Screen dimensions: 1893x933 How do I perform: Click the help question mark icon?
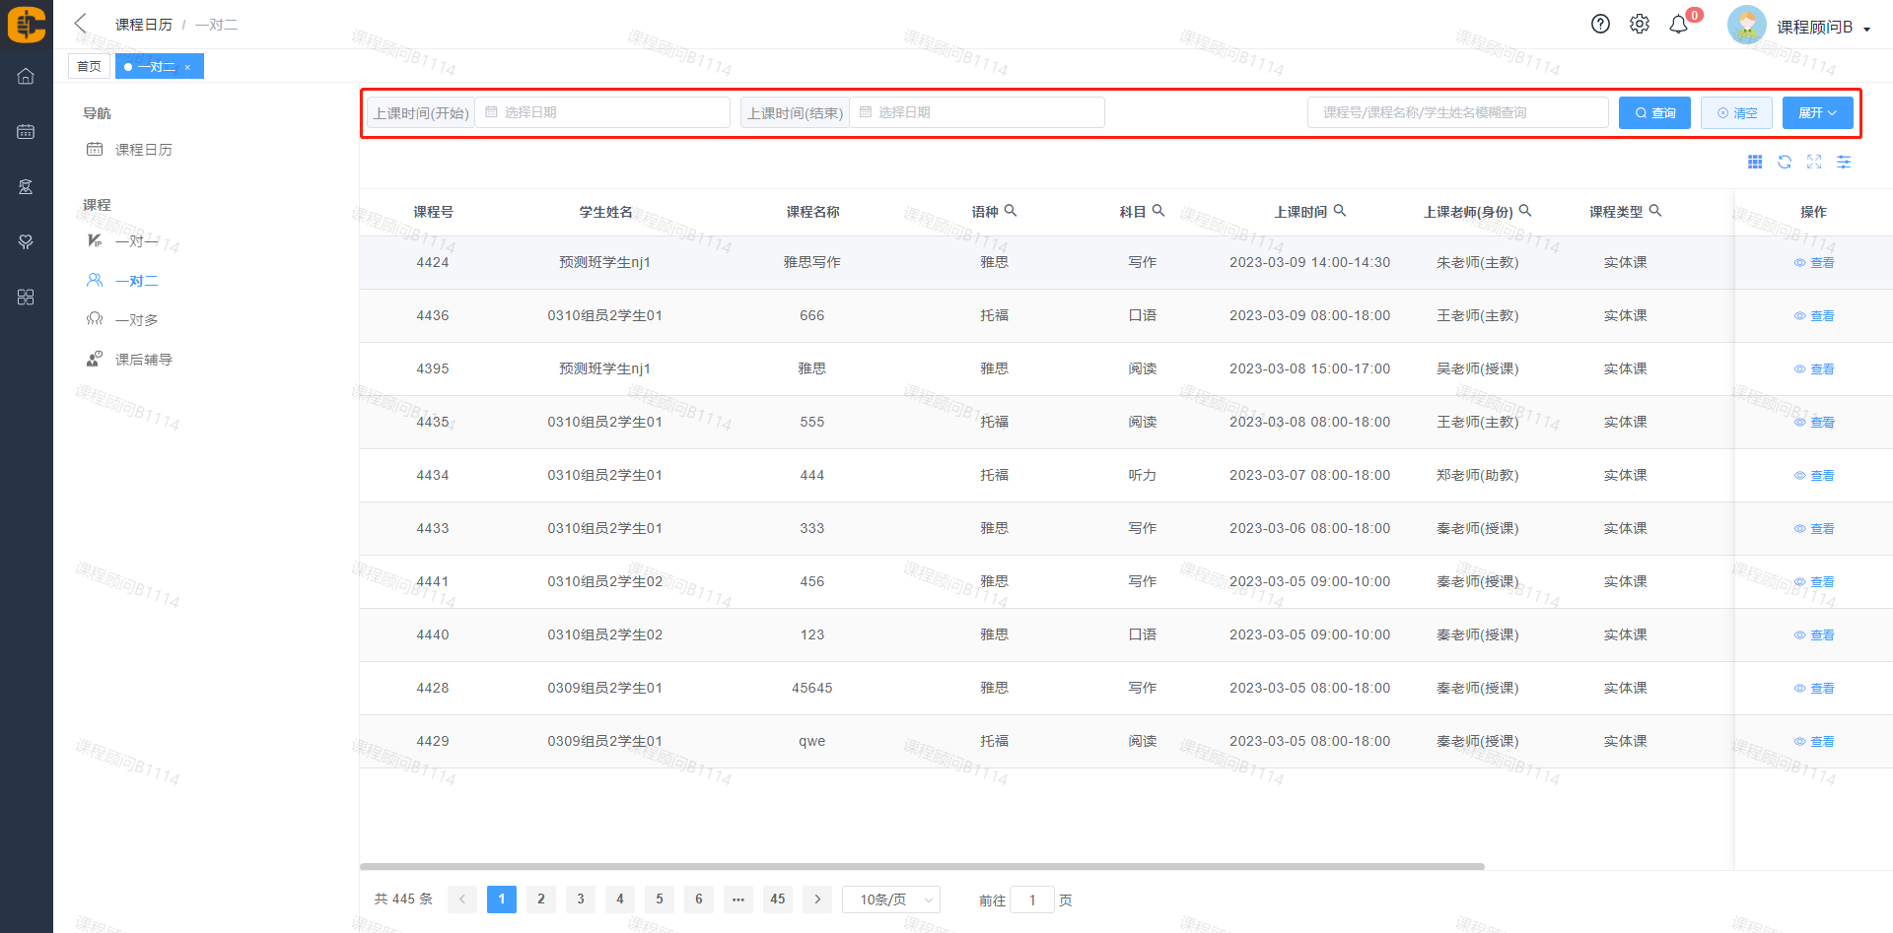click(x=1600, y=25)
